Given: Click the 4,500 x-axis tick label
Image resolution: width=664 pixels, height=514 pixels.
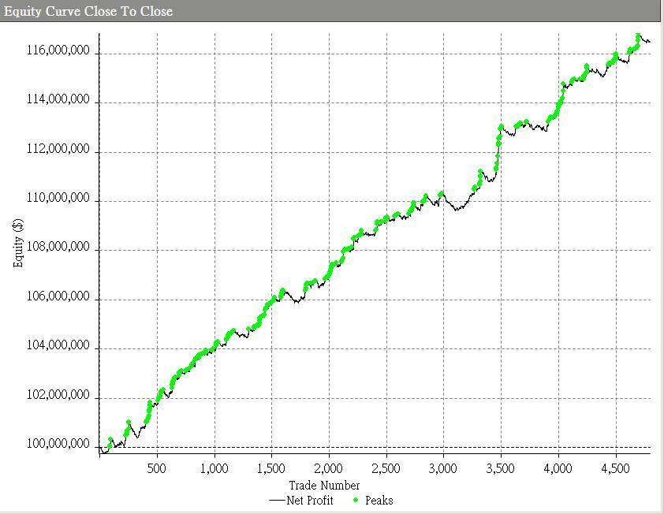Looking at the screenshot, I should tap(615, 468).
